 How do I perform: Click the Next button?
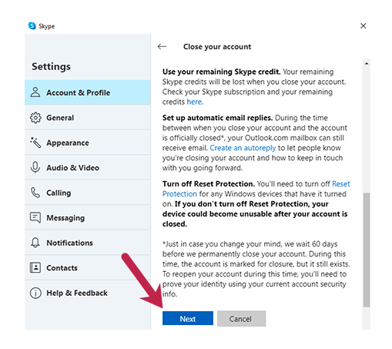point(188,318)
